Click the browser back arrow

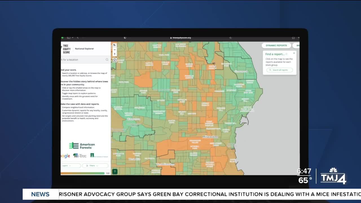(78, 37)
